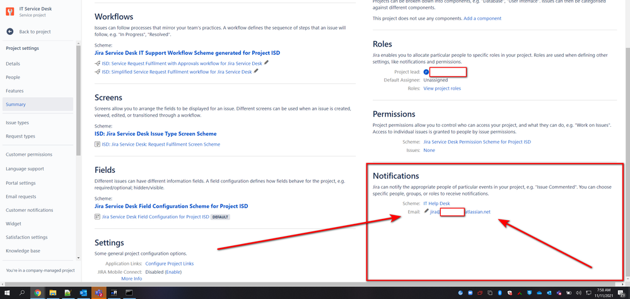Viewport: 630px width, 299px height.
Task: Click the None link beside Issues in Permissions
Action: point(429,150)
